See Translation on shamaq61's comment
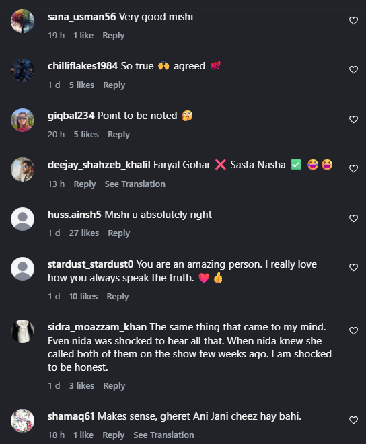The image size is (366, 444). (163, 435)
